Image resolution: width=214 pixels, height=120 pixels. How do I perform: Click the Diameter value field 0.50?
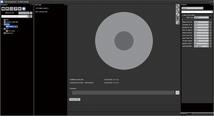[x=201, y=25]
